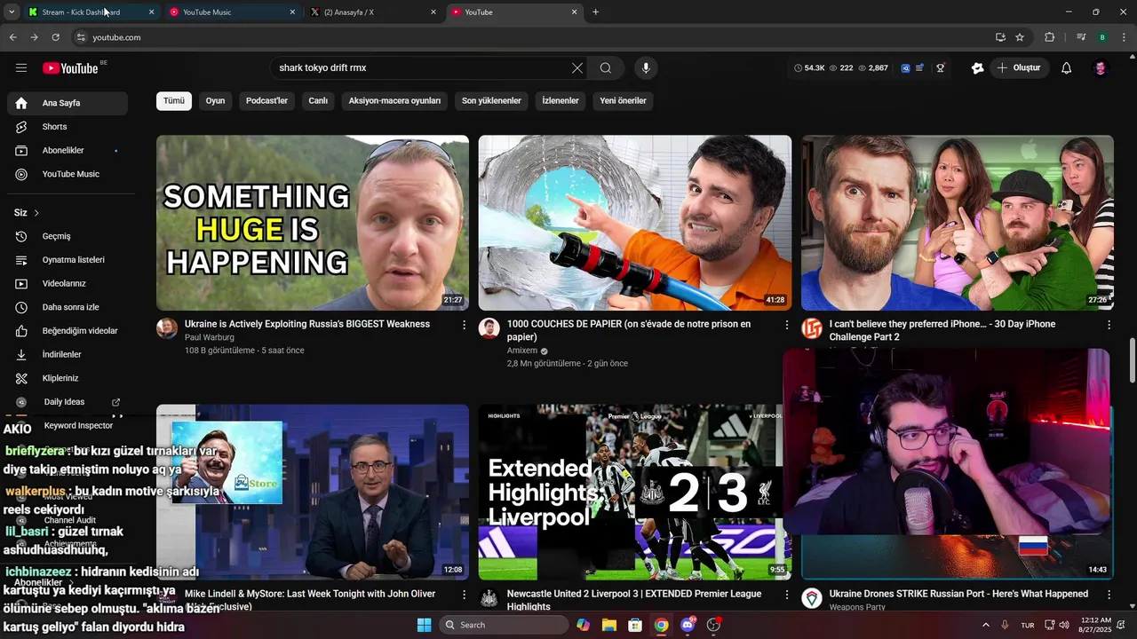Viewport: 1137px width, 639px height.
Task: Select the İzlenenler filter chip
Action: coord(561,101)
